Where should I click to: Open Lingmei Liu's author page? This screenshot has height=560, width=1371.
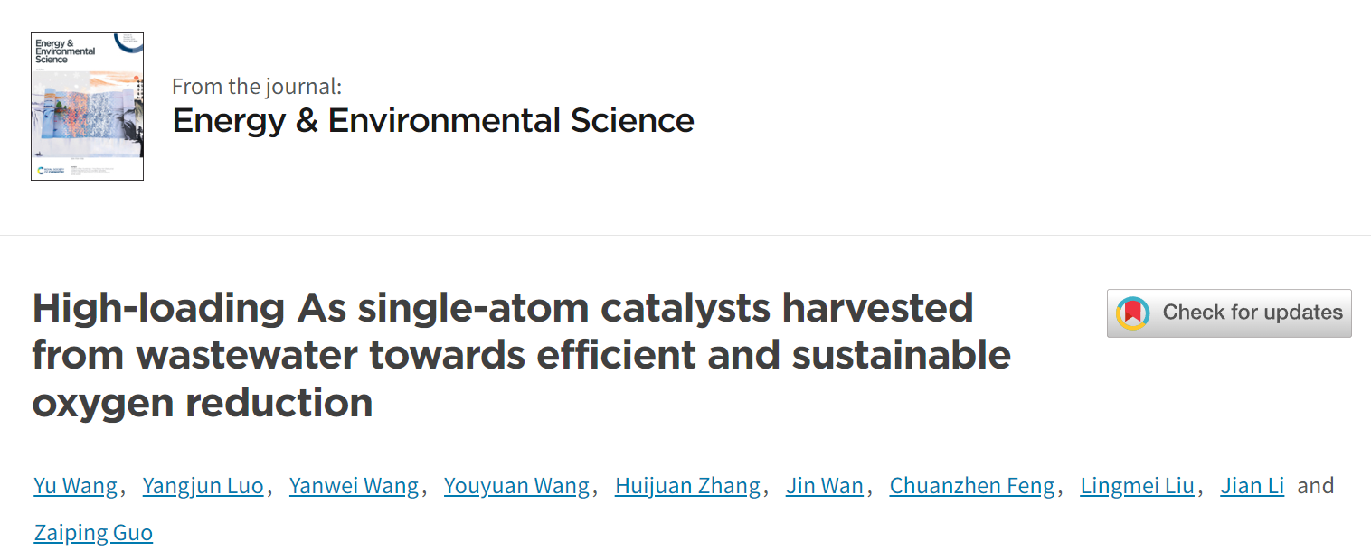pyautogui.click(x=1138, y=486)
